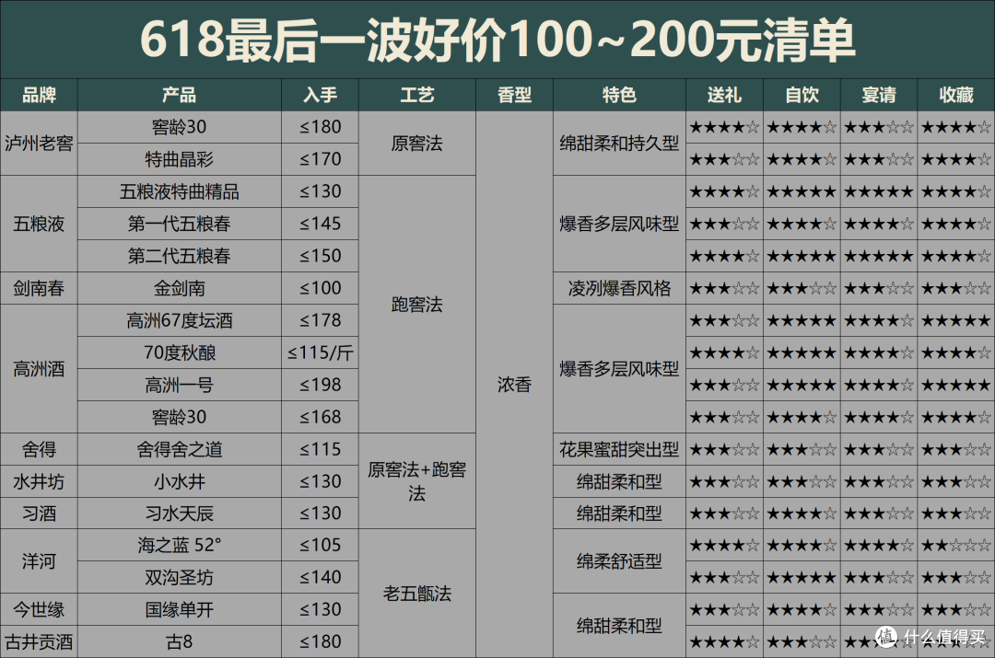Image resolution: width=995 pixels, height=658 pixels.
Task: Select the 浓香 aroma type cell
Action: click(x=514, y=385)
